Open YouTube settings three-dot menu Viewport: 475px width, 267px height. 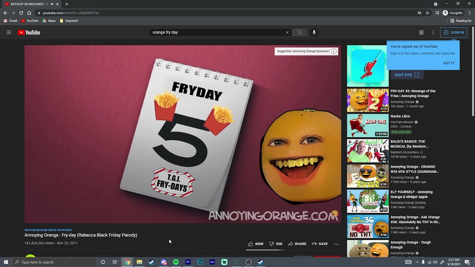(x=433, y=32)
